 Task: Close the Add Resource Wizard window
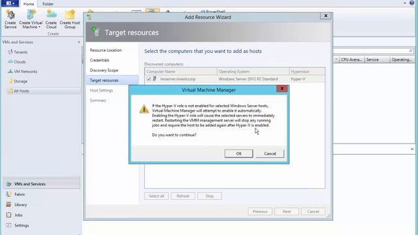(325, 16)
